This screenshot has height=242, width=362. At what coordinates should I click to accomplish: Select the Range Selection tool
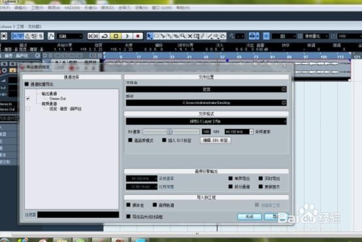pyautogui.click(x=157, y=36)
